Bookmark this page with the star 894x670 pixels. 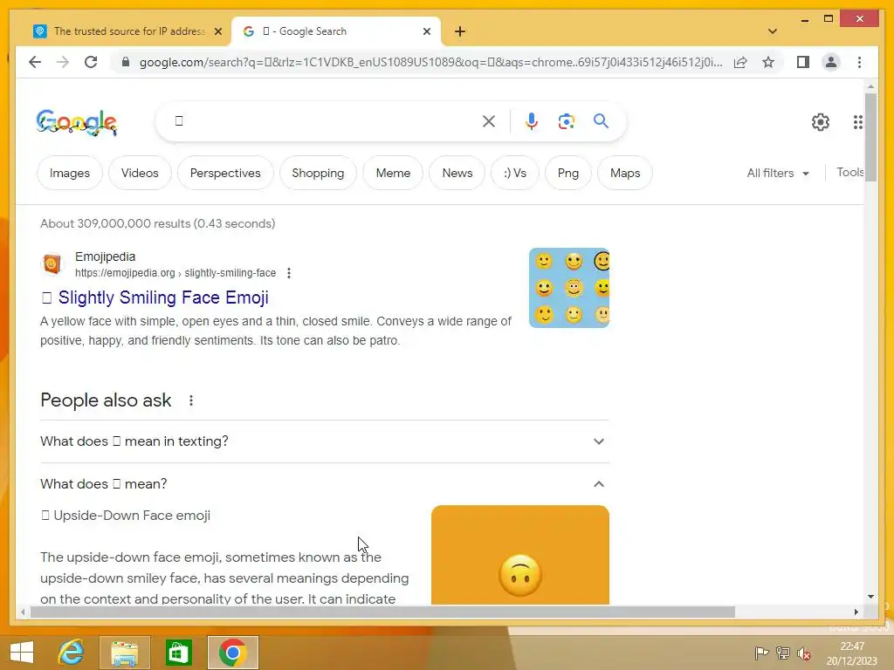pos(768,62)
